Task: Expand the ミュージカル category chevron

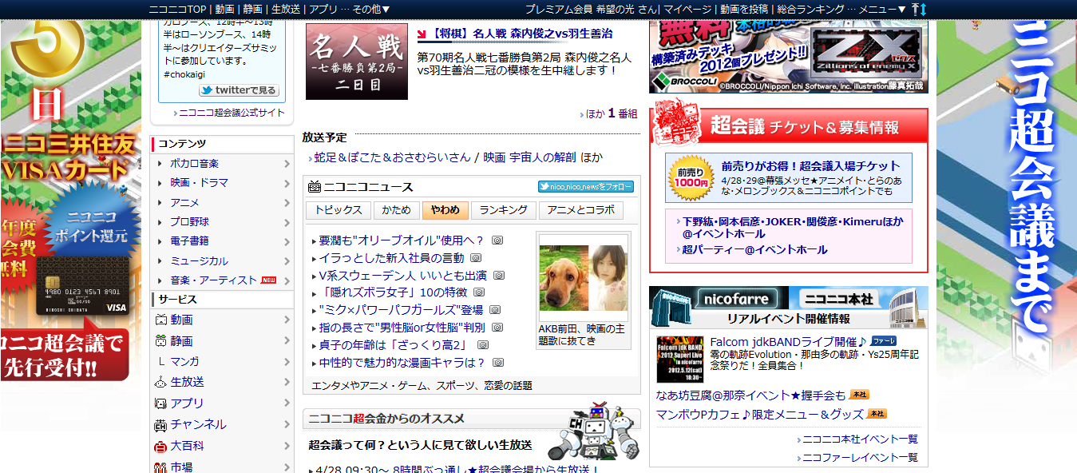Action: pyautogui.click(x=287, y=261)
